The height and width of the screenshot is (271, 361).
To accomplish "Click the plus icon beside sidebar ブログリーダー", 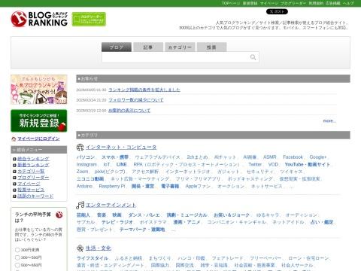I will point(14,178).
